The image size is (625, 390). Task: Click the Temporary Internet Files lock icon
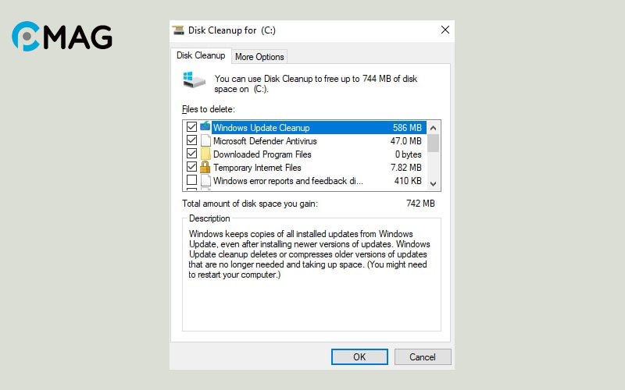tap(205, 168)
